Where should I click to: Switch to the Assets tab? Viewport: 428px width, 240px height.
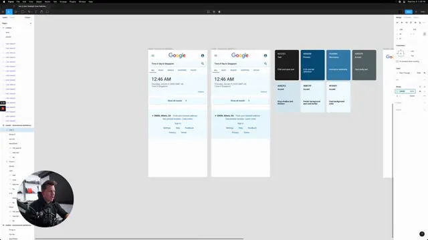12,17
